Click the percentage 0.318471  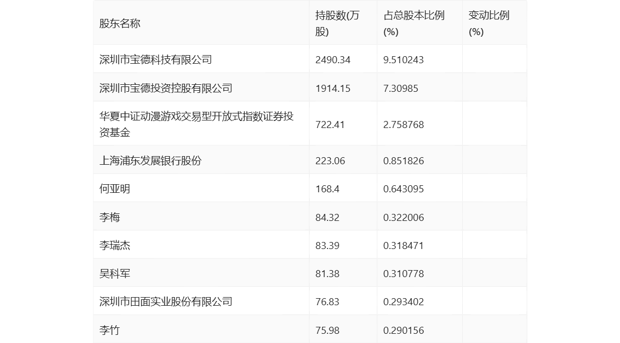pos(403,245)
